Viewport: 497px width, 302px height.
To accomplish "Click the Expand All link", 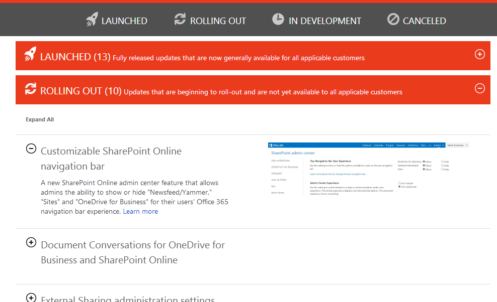I will pos(40,119).
